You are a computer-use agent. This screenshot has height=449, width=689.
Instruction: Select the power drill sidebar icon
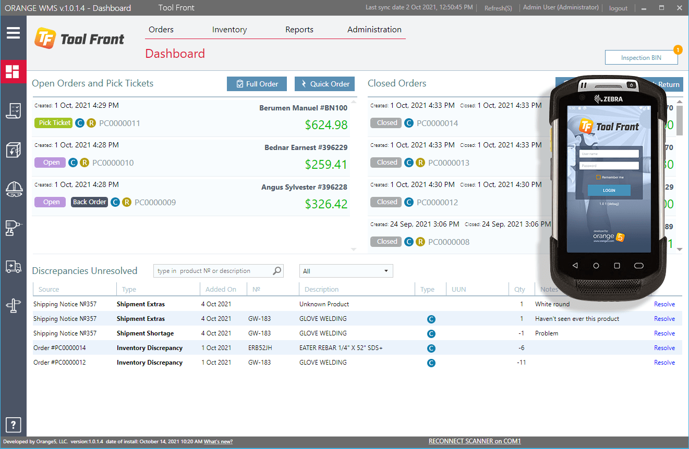13,228
